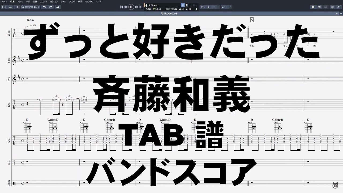Open the 小節 menu
The image size is (343, 193).
click(28, 2)
